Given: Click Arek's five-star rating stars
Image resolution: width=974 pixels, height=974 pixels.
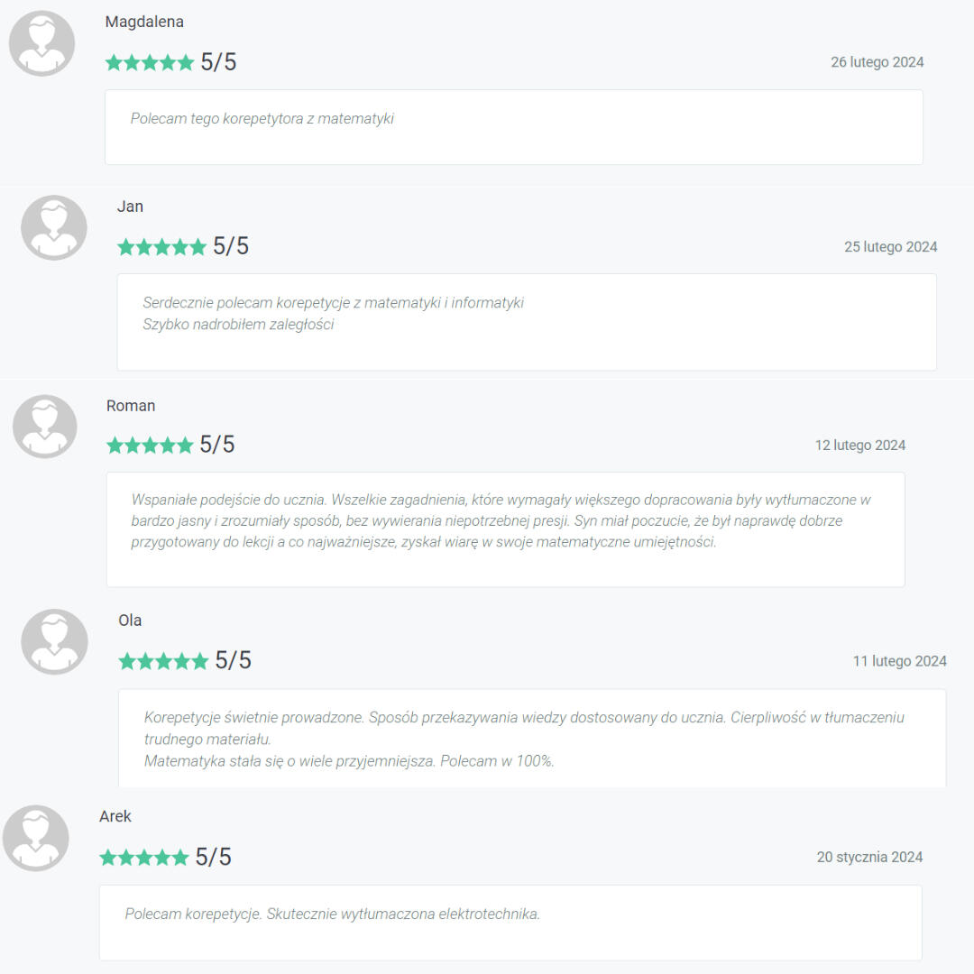Looking at the screenshot, I should pyautogui.click(x=144, y=858).
